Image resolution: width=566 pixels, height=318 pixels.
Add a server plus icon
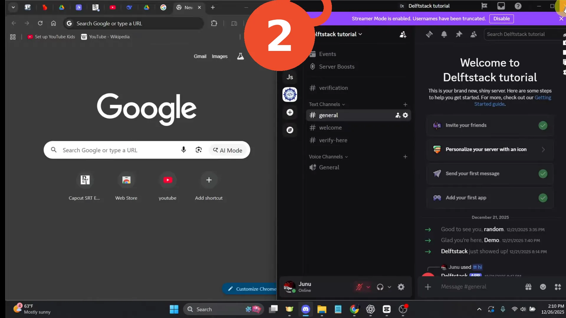[x=290, y=112]
